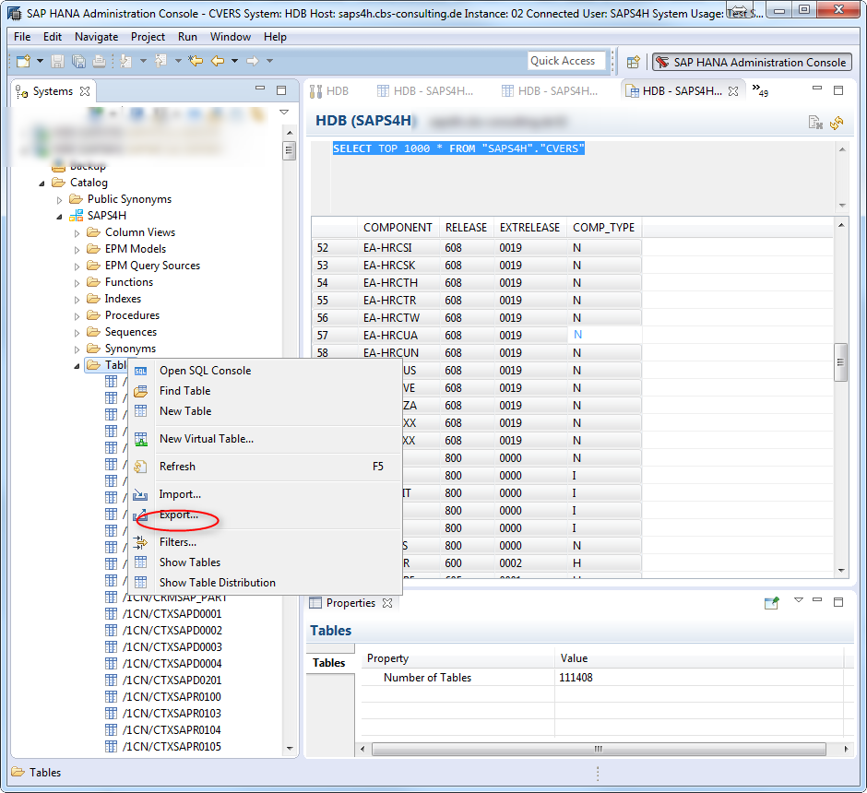Viewport: 867px width, 793px height.
Task: Click the Save All toolbar icon
Action: click(x=78, y=62)
